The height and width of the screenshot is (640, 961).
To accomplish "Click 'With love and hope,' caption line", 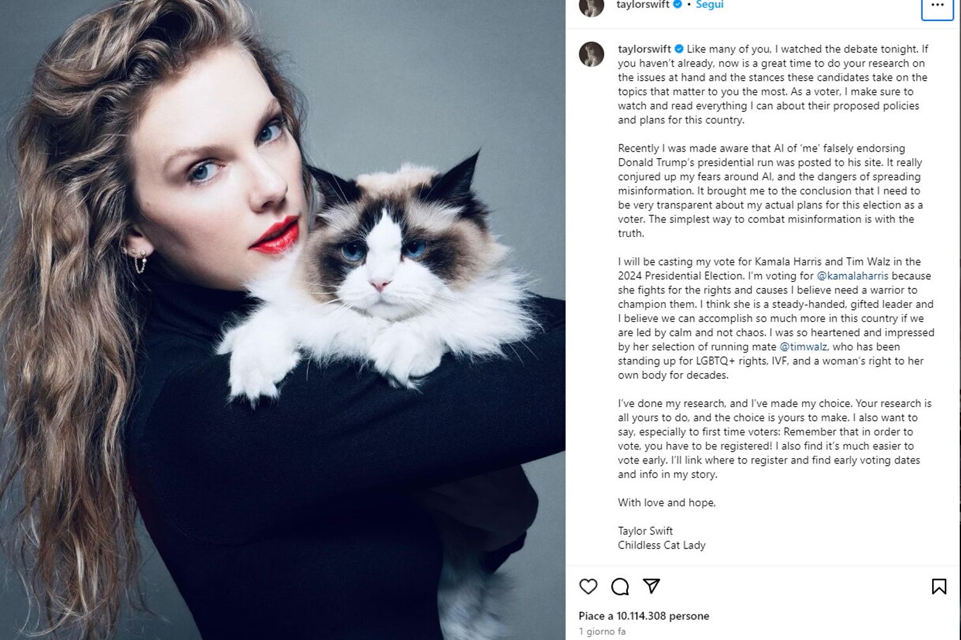I will click(x=666, y=502).
